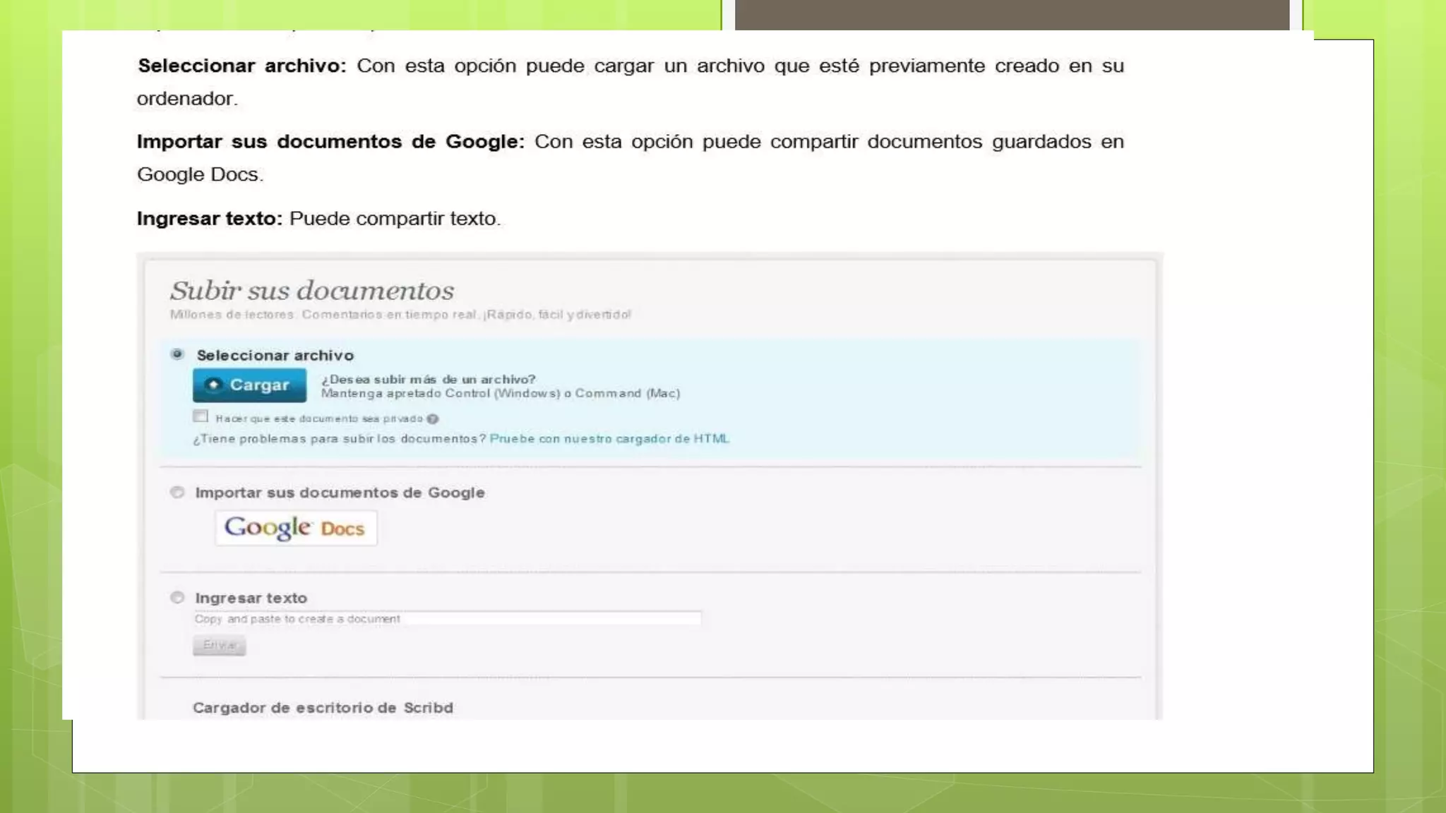Click 'Cargador de escritorio de Scribd' heading

pos(323,708)
